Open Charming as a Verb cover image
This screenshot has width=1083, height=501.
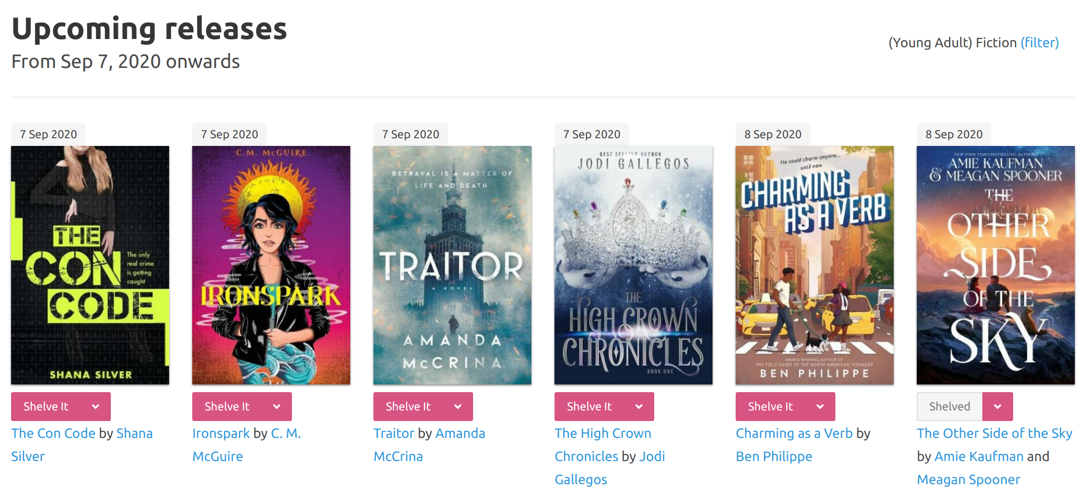click(815, 265)
